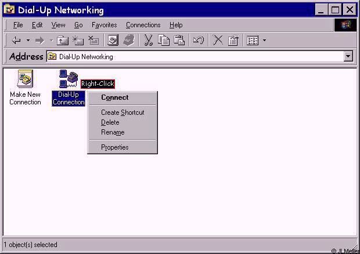Select Create Shortcut in context menu

[123, 113]
